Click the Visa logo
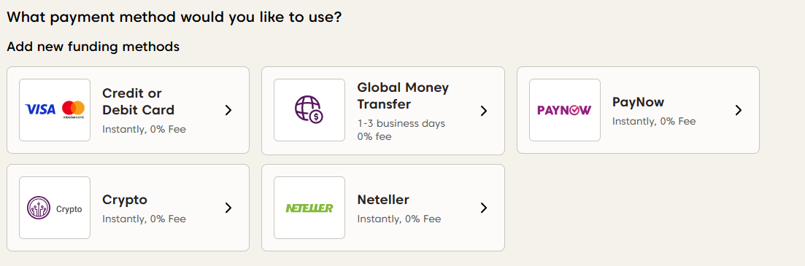The width and height of the screenshot is (805, 266). pyautogui.click(x=40, y=109)
